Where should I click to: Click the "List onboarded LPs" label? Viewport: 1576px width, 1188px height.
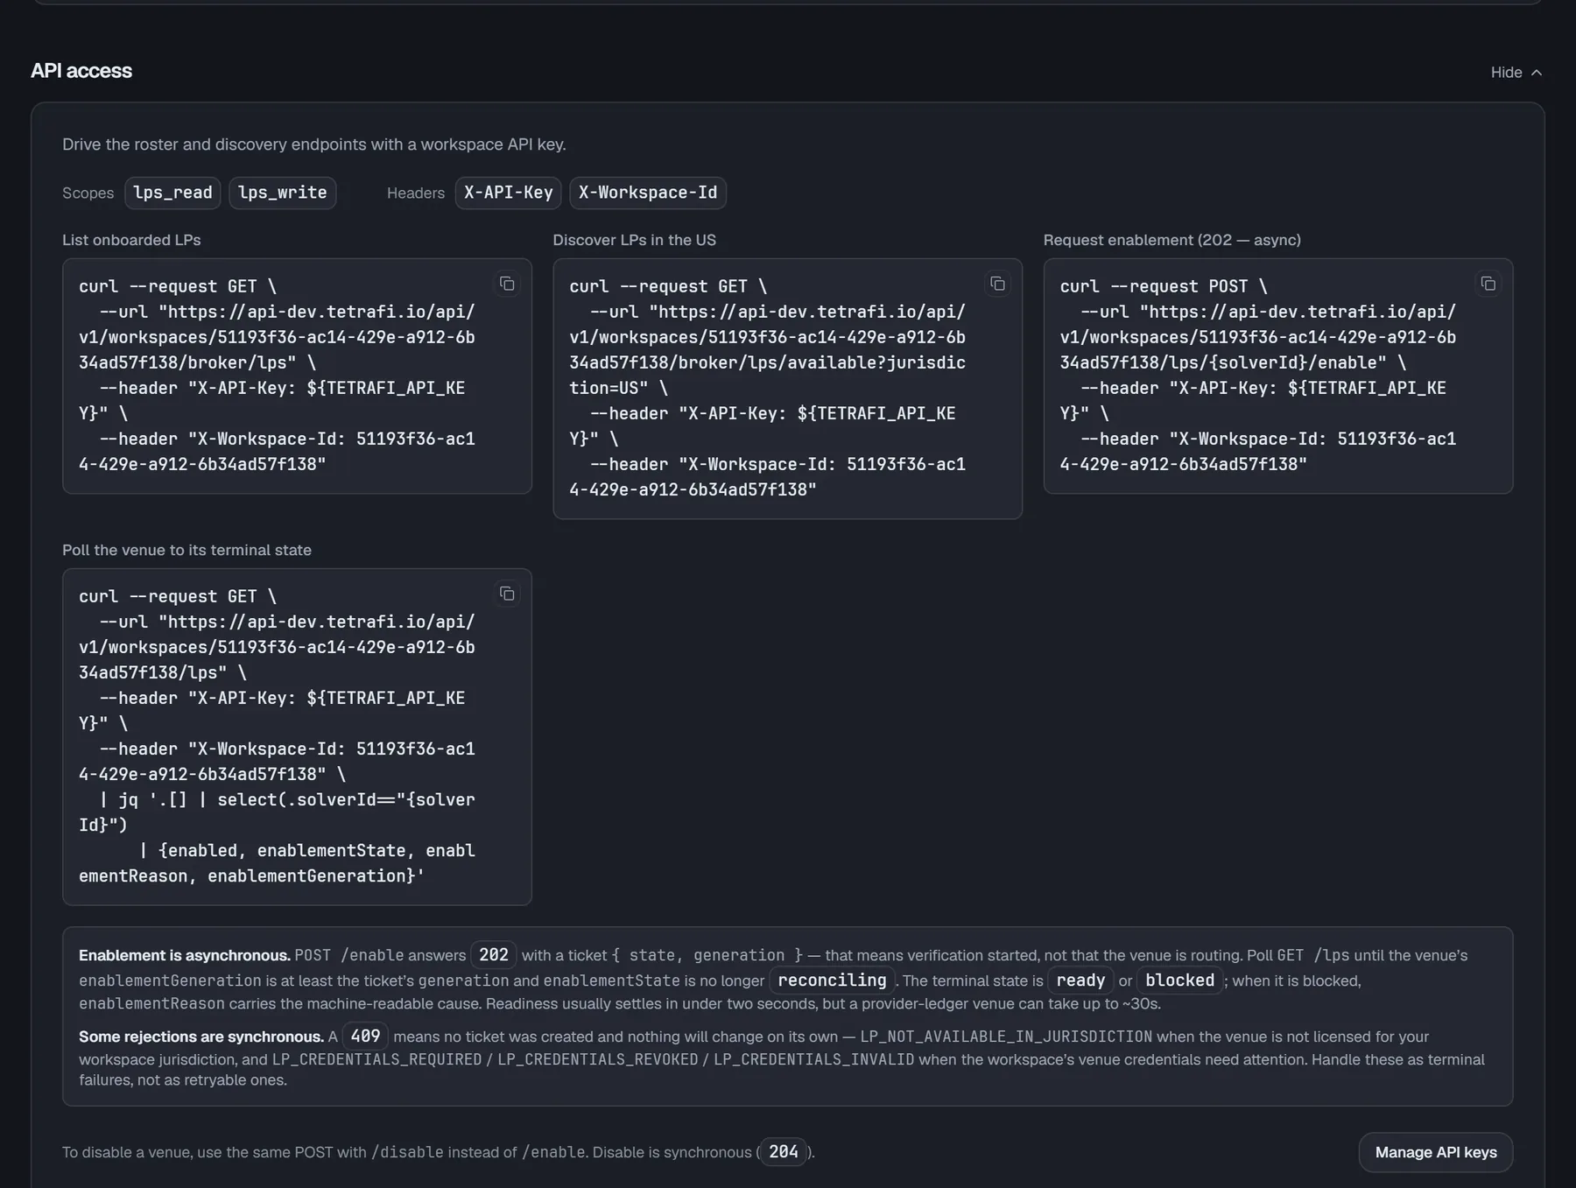131,240
